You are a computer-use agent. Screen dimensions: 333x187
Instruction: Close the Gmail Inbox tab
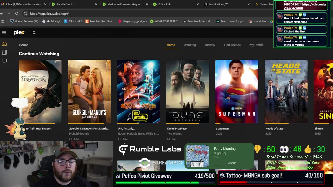tap(45, 4)
